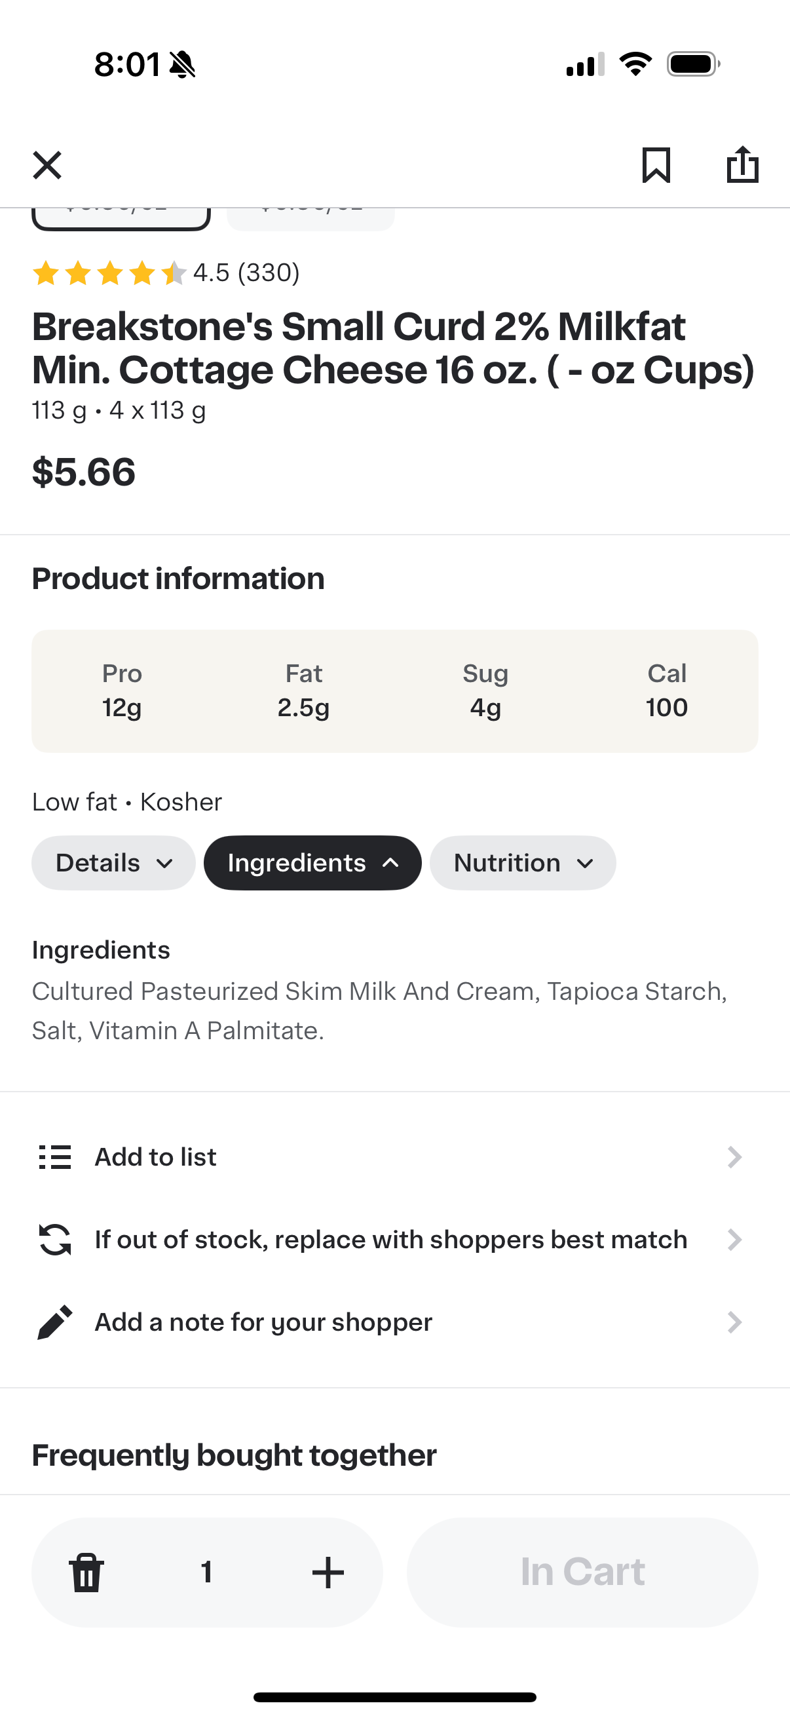Tap the Frequently bought together heading
The width and height of the screenshot is (790, 1718).
[234, 1455]
